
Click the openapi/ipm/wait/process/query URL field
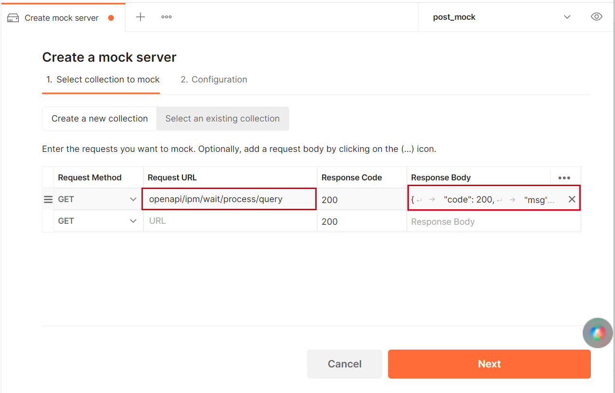coord(229,199)
